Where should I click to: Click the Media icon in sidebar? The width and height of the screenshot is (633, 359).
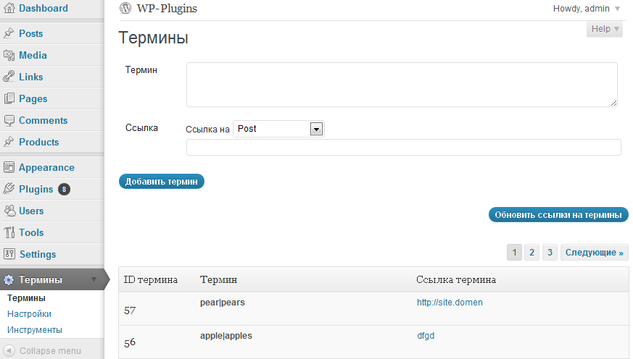(9, 55)
